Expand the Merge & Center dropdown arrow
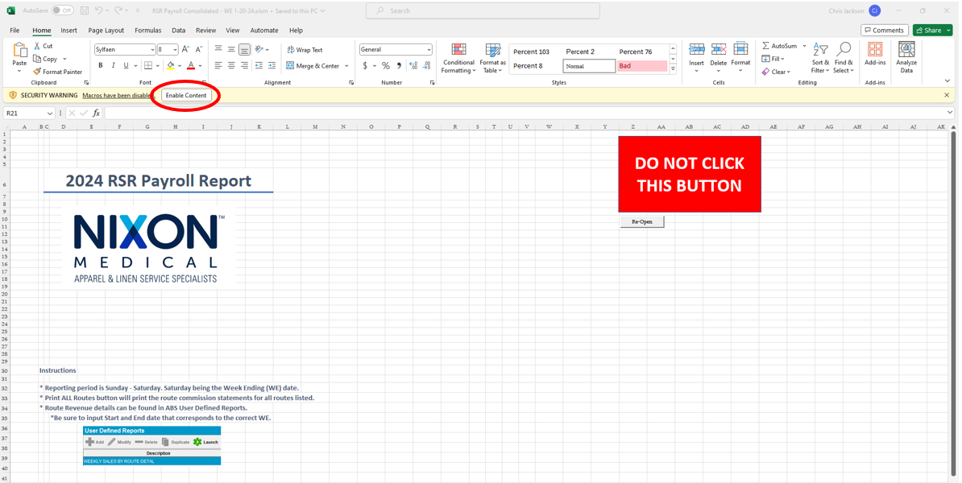This screenshot has height=483, width=962. coord(347,66)
